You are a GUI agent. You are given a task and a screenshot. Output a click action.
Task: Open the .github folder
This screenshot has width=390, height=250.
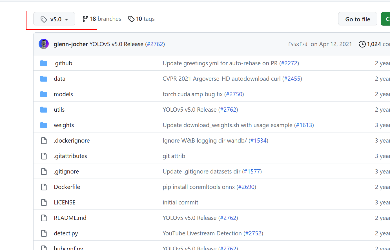63,63
